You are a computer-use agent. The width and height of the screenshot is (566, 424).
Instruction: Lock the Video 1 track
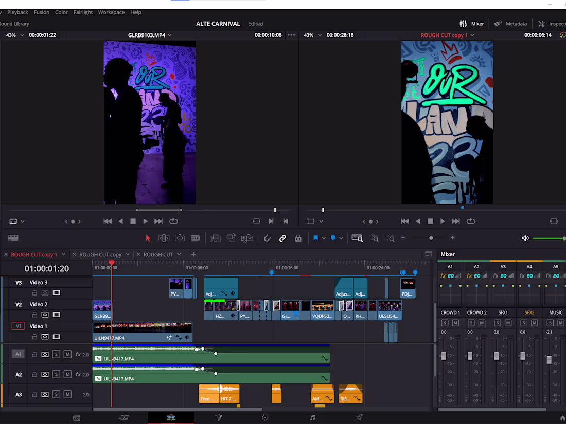coord(34,337)
